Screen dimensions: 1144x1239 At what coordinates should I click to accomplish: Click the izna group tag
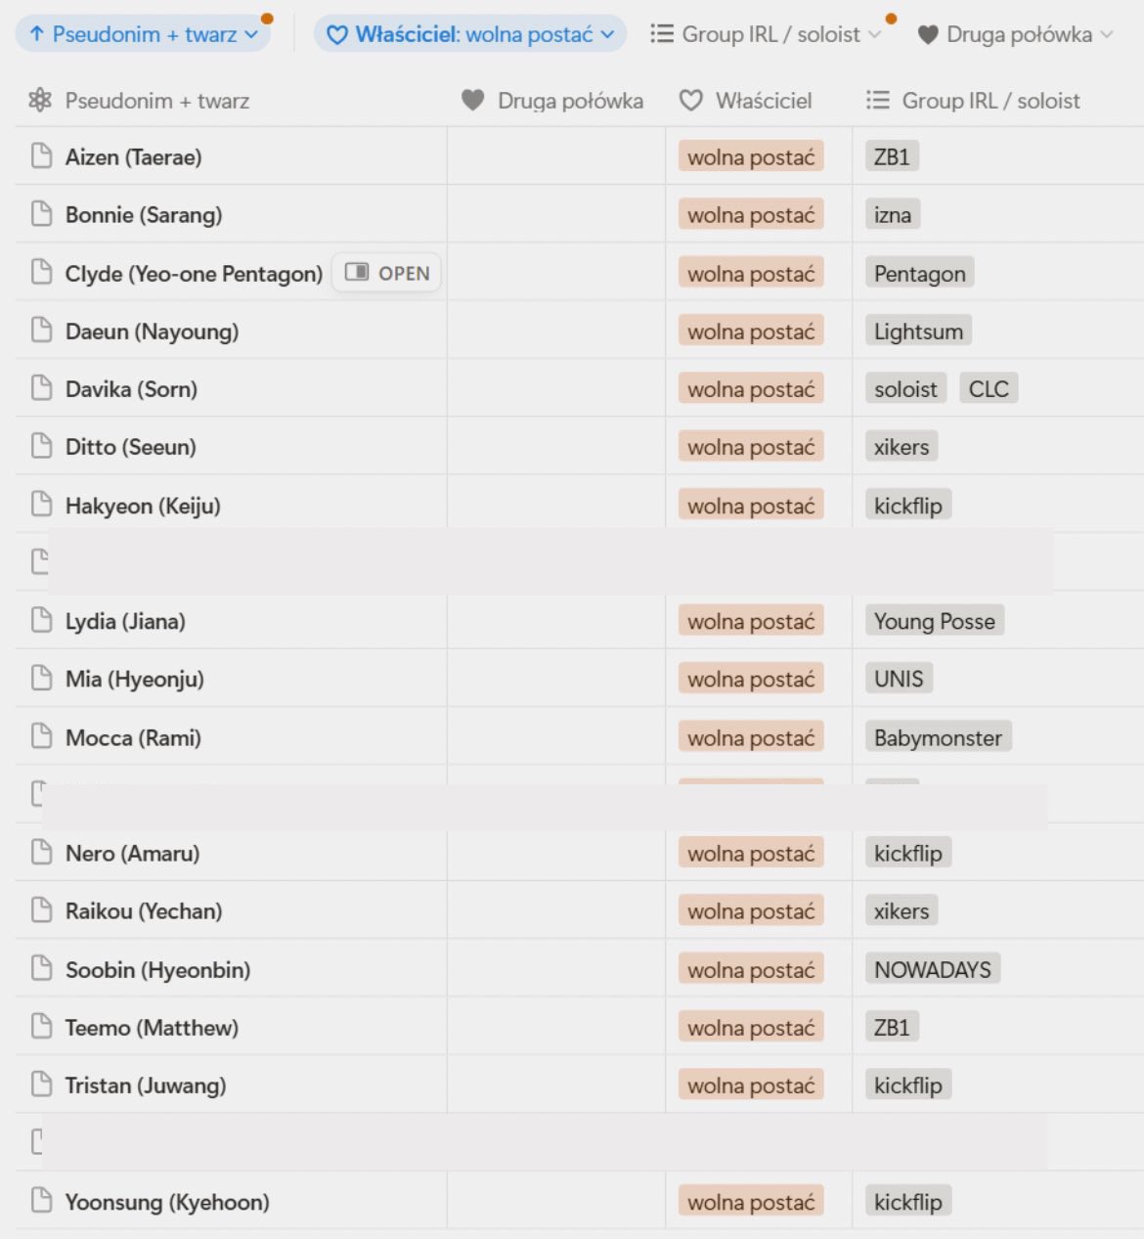[x=892, y=214]
